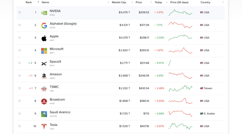This screenshot has height=134, width=242.
Task: Click the AAPL ticker symbol
Action: click(x=52, y=40)
